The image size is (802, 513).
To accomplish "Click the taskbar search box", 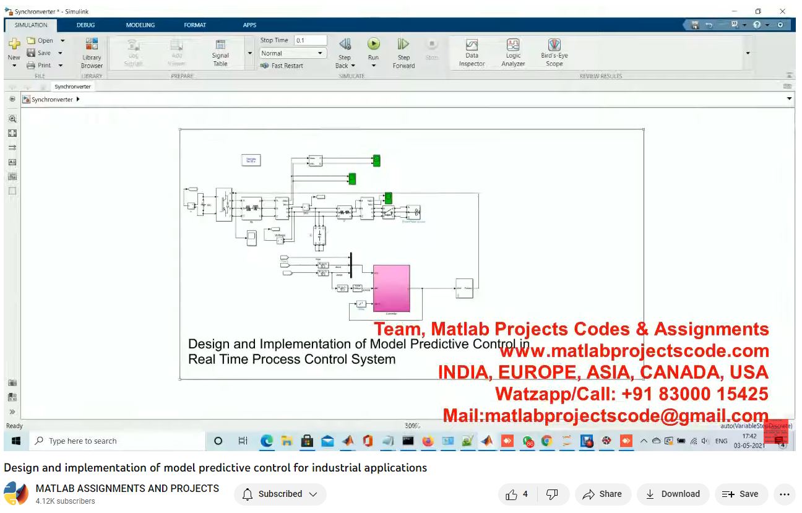I will (118, 441).
